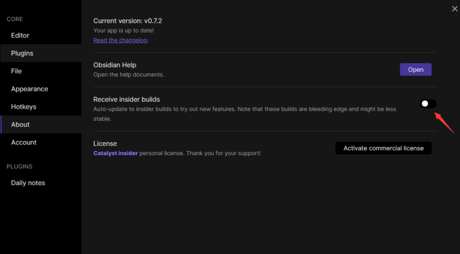Open the Editor settings section
Image resolution: width=460 pixels, height=254 pixels.
click(20, 36)
